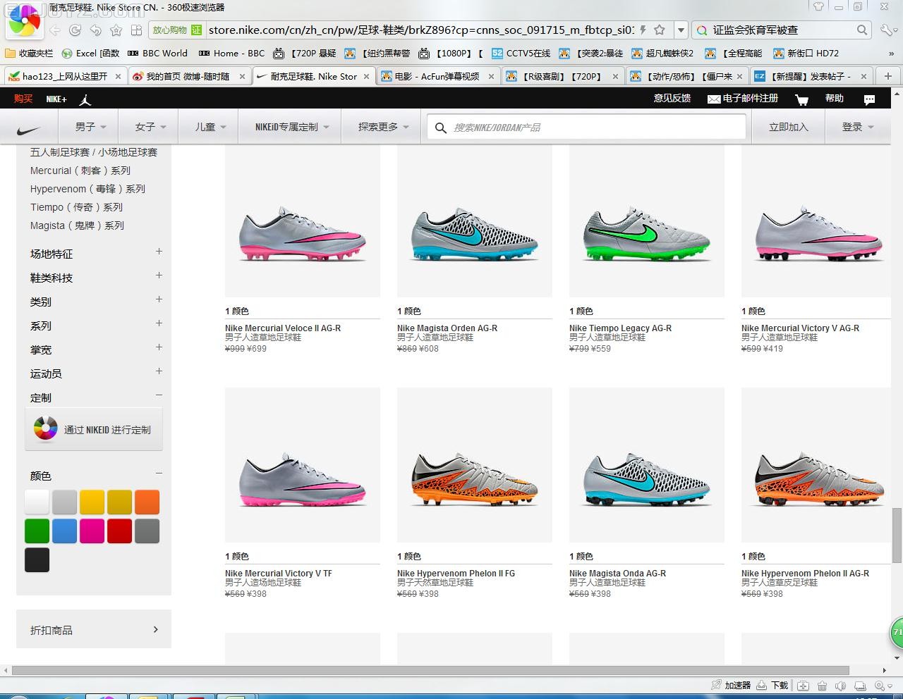
Task: Collapse the 颜色 filter section
Action: pyautogui.click(x=159, y=474)
